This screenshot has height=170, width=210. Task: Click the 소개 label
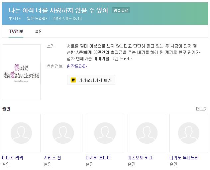coord(51,46)
